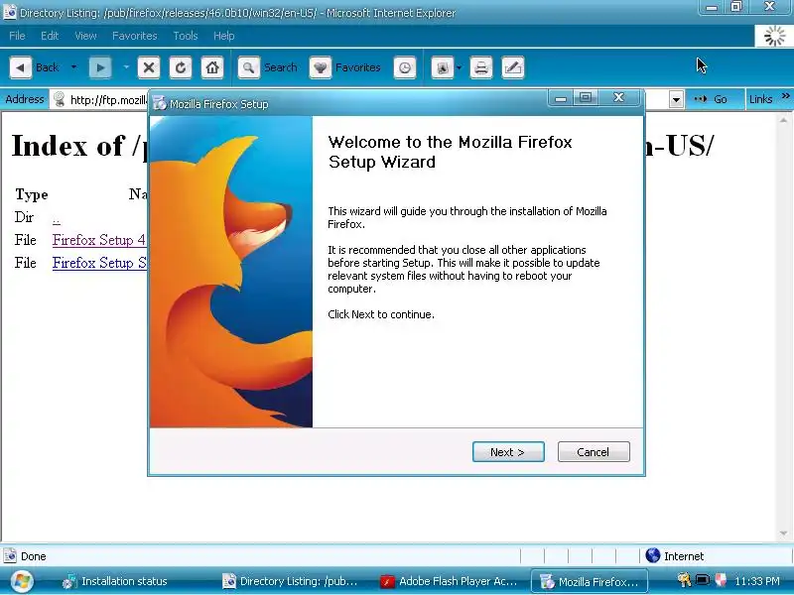Click the Forward arrow button in IE toolbar
This screenshot has height=595, width=794.
[100, 67]
